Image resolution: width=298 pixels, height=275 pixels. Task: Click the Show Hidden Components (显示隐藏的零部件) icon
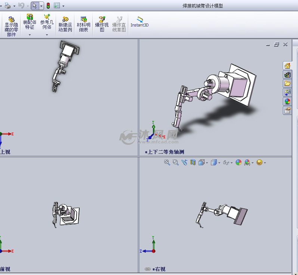[11, 25]
